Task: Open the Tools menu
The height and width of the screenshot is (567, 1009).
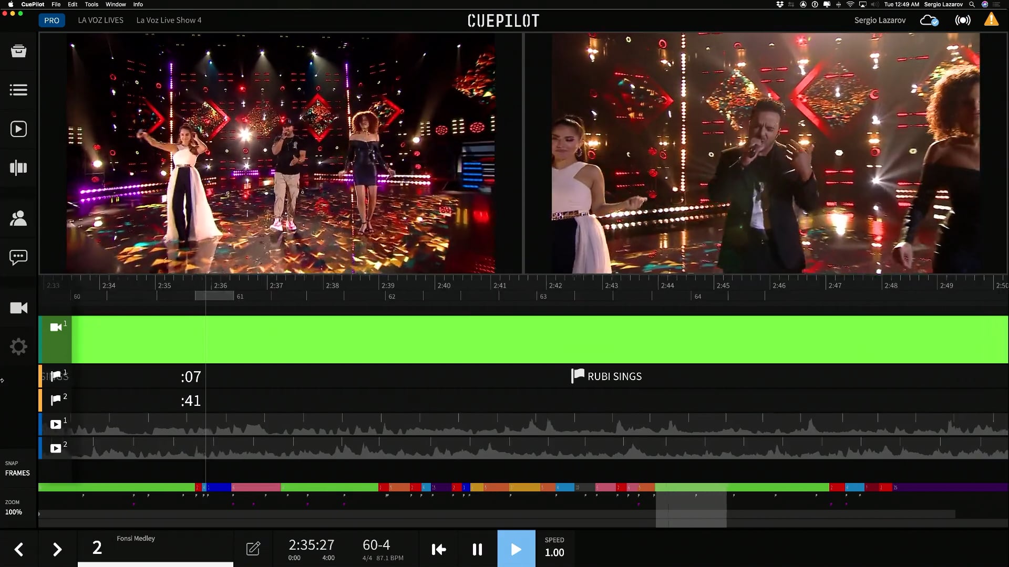Action: [91, 4]
